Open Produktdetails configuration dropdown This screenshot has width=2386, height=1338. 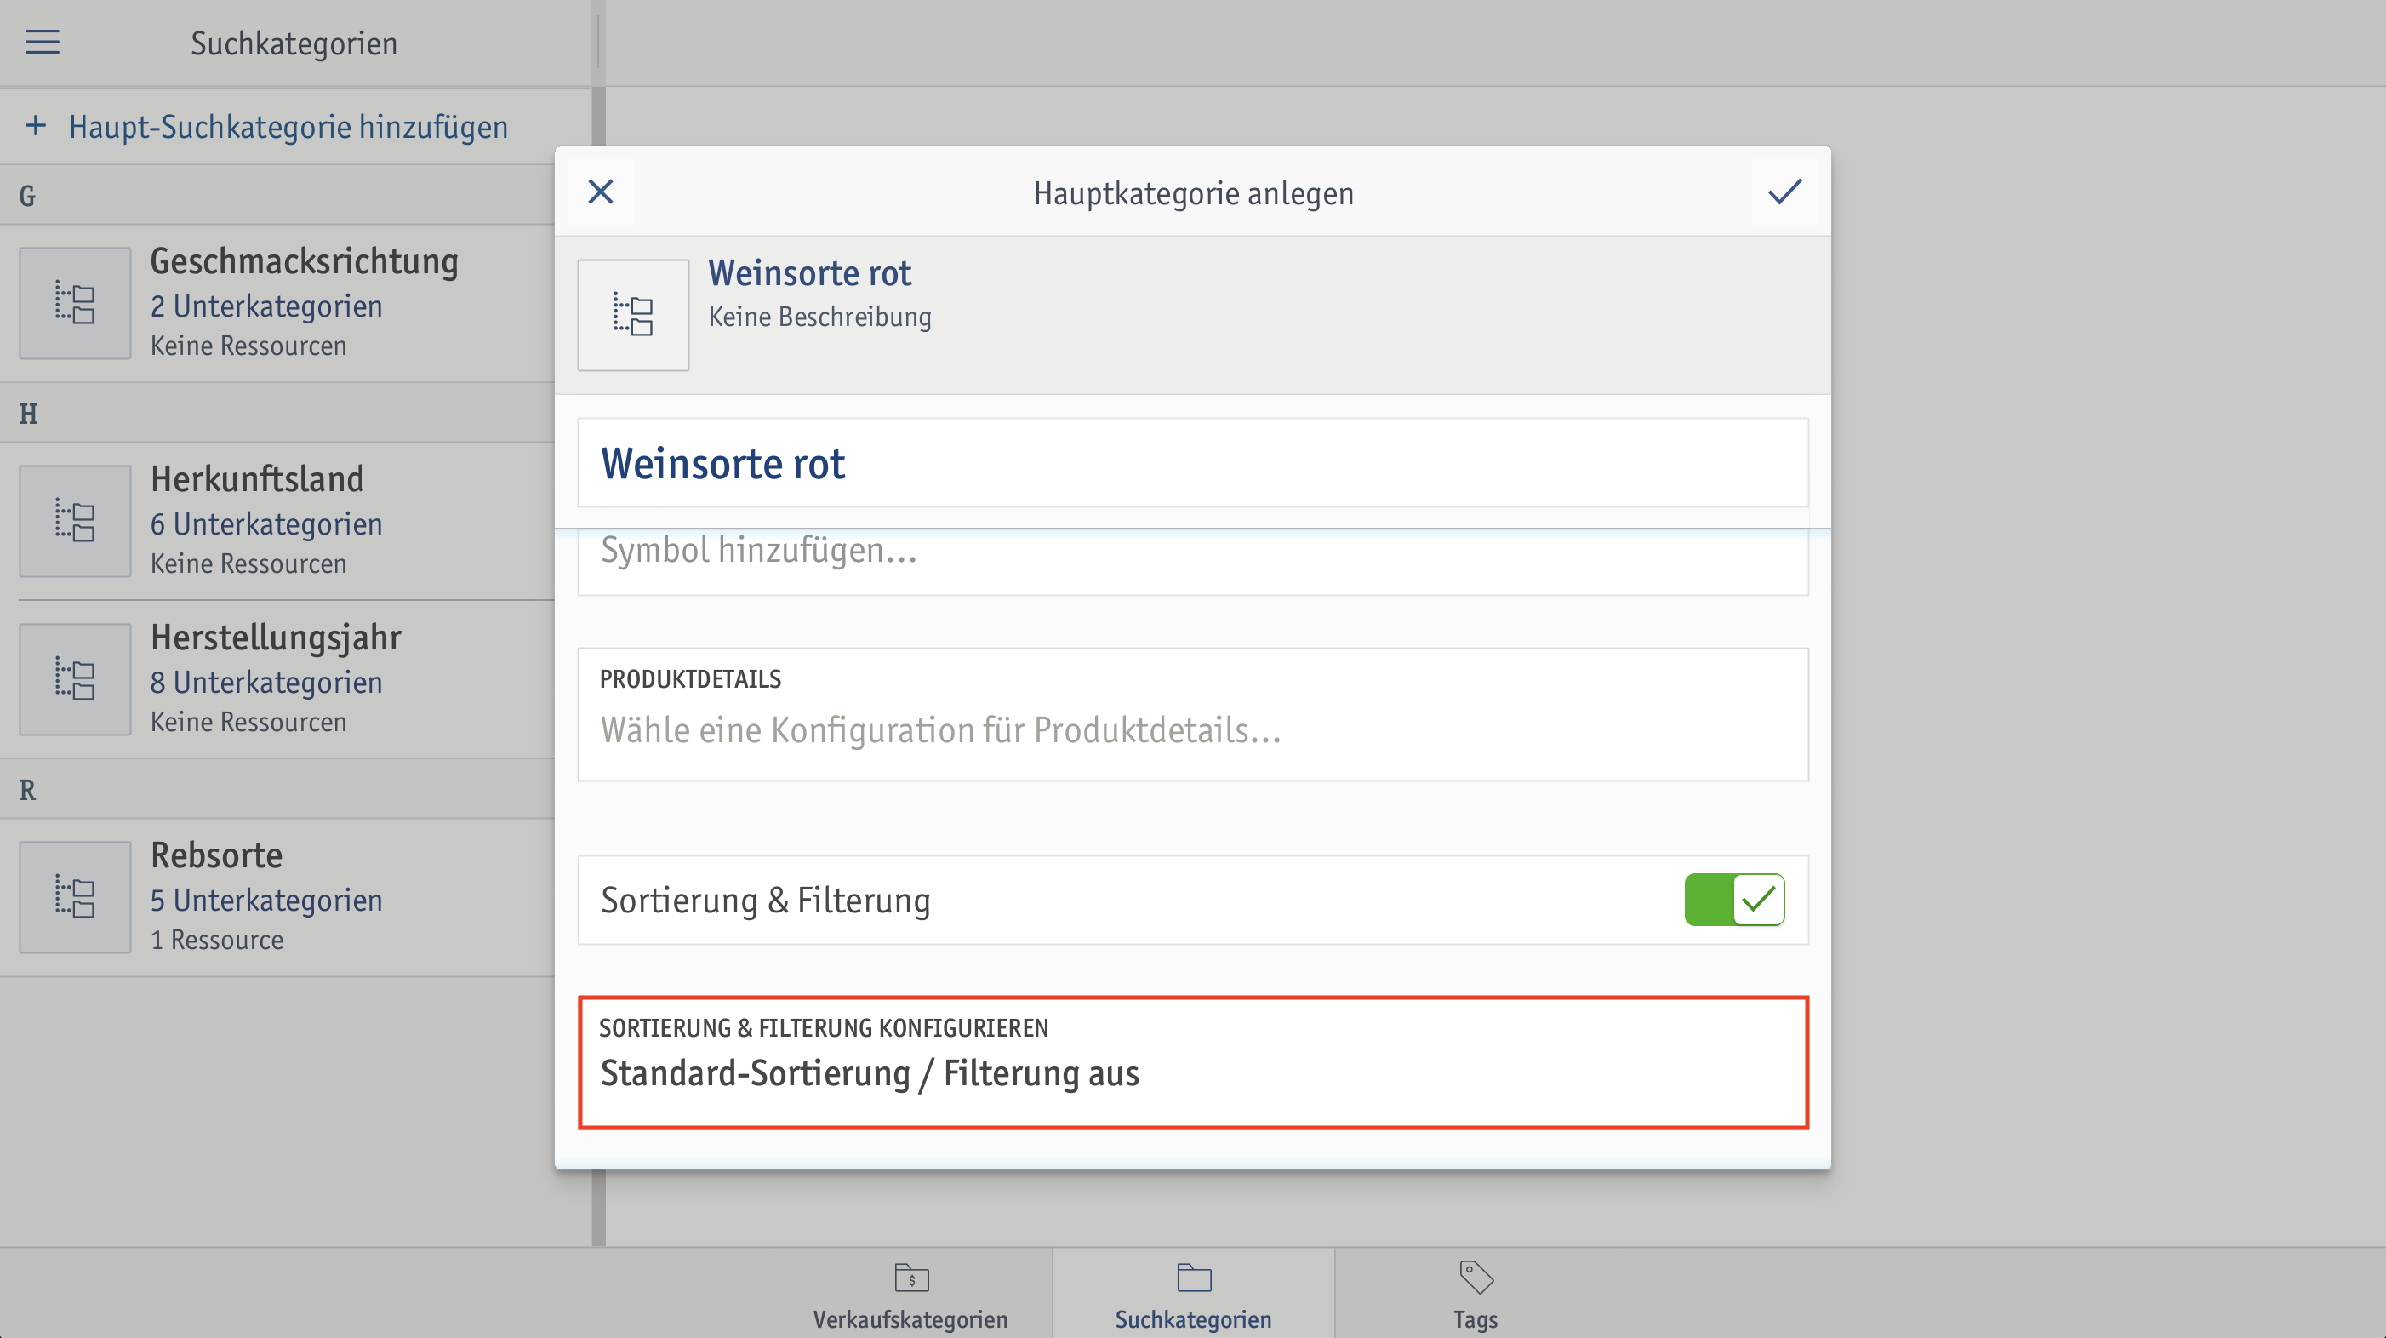[x=1193, y=714]
